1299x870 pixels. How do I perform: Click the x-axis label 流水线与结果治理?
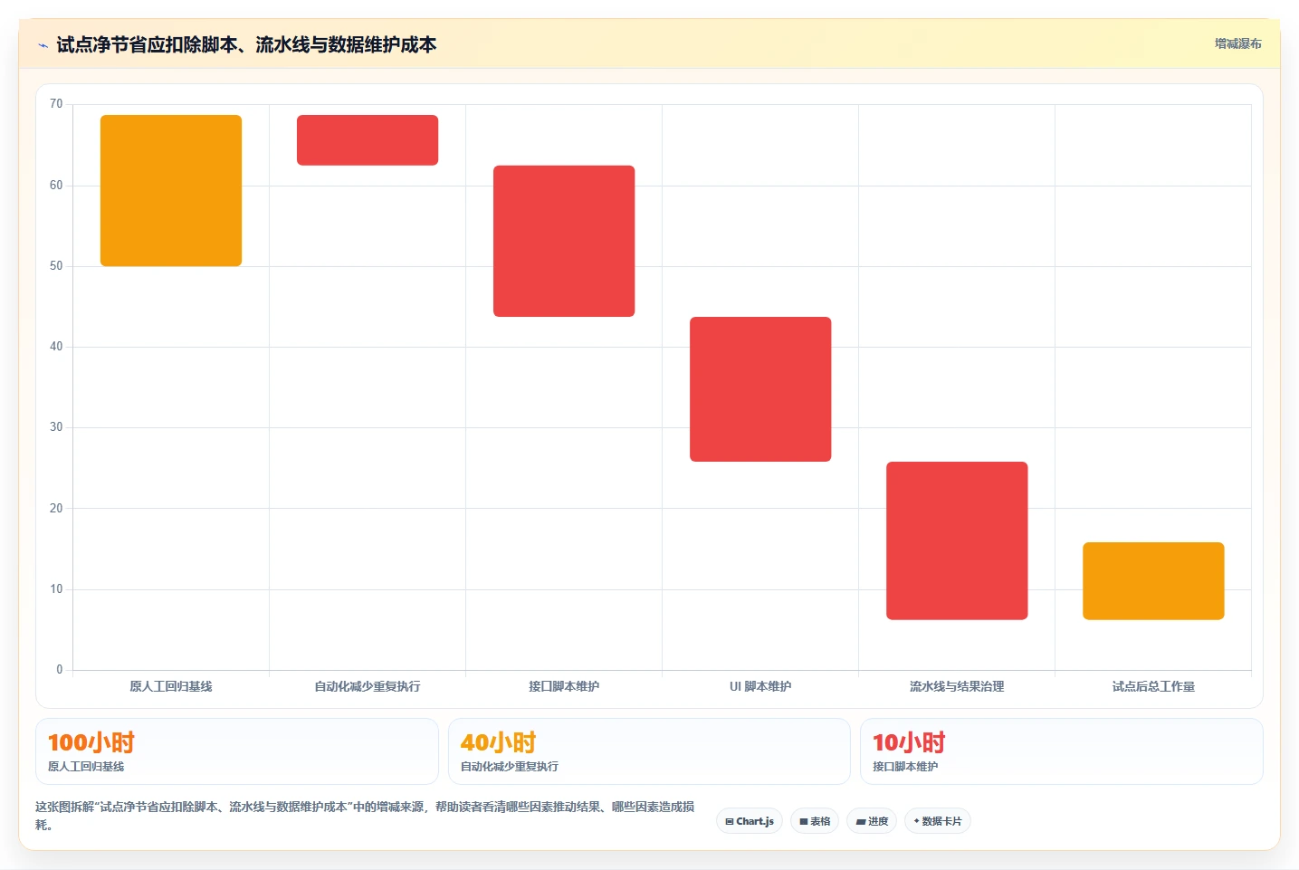[x=957, y=686]
